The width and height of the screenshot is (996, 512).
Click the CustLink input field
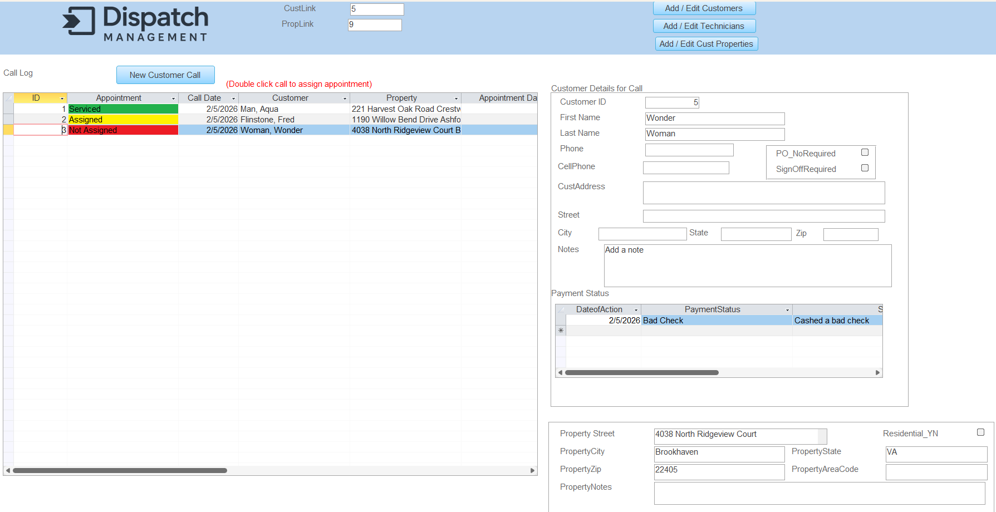click(x=377, y=9)
